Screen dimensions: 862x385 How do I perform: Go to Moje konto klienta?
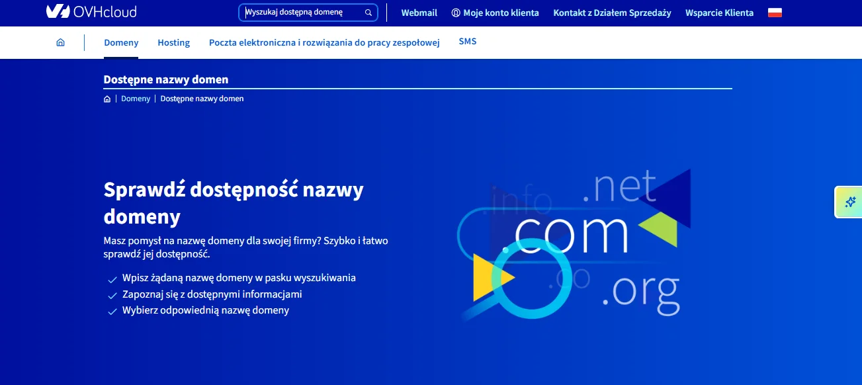[x=501, y=13]
